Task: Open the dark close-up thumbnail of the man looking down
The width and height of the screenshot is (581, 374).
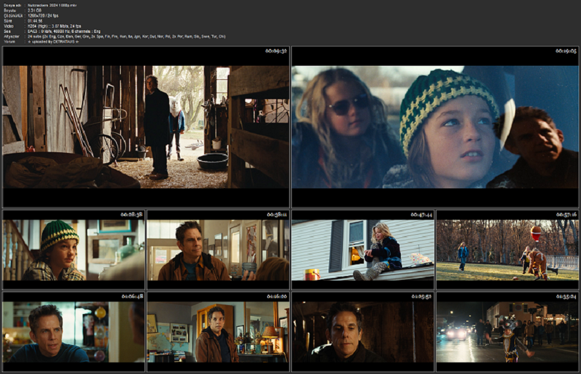Action: click(363, 332)
